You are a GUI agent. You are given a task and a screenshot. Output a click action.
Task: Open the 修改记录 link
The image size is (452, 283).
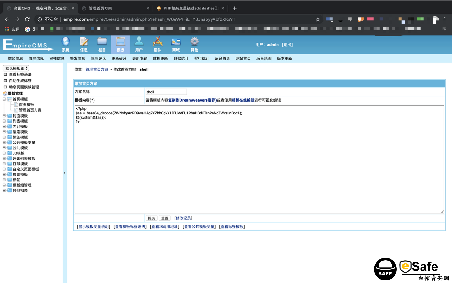(x=183, y=218)
